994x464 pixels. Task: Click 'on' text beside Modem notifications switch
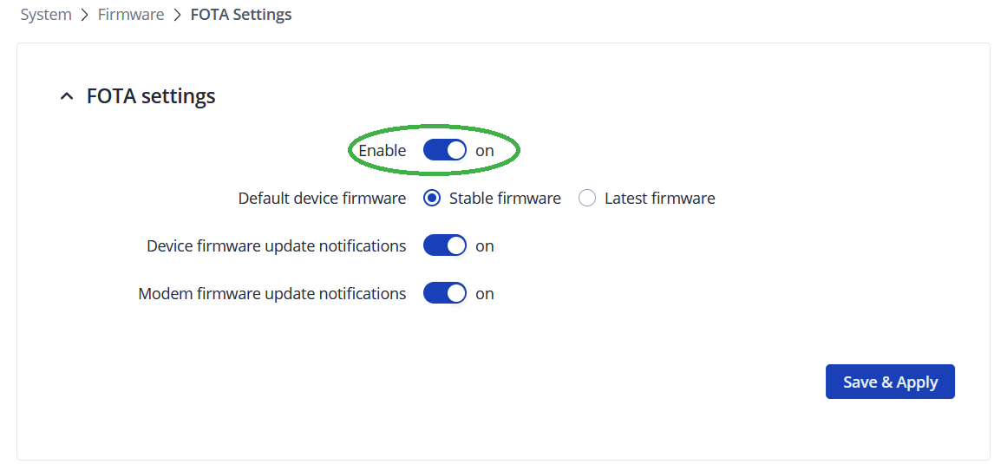(485, 294)
